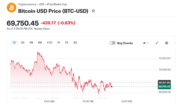This screenshot has height=108, width=178.
Task: Show the All time range
Action: pyautogui.click(x=75, y=43)
